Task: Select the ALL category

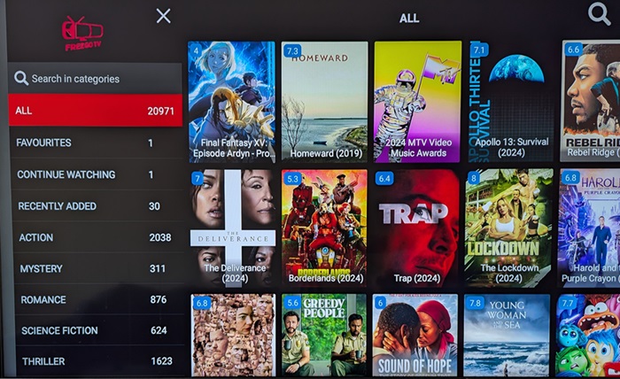Action: (96, 111)
